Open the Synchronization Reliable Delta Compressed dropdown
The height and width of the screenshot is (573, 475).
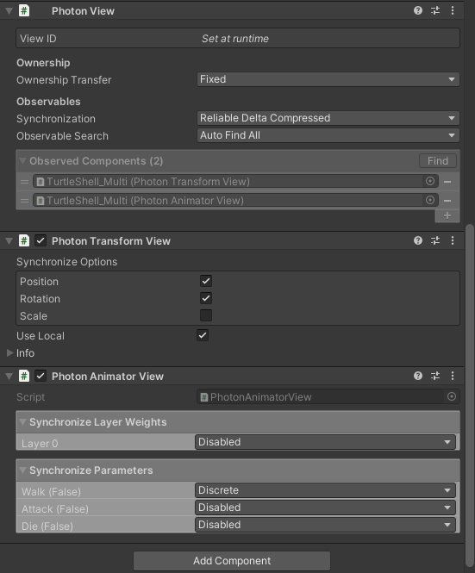click(x=328, y=118)
